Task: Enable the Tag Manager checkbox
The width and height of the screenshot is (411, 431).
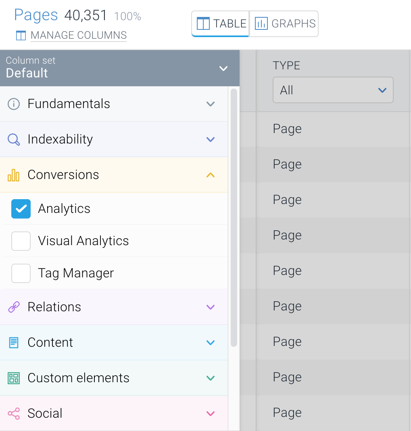Action: [21, 273]
